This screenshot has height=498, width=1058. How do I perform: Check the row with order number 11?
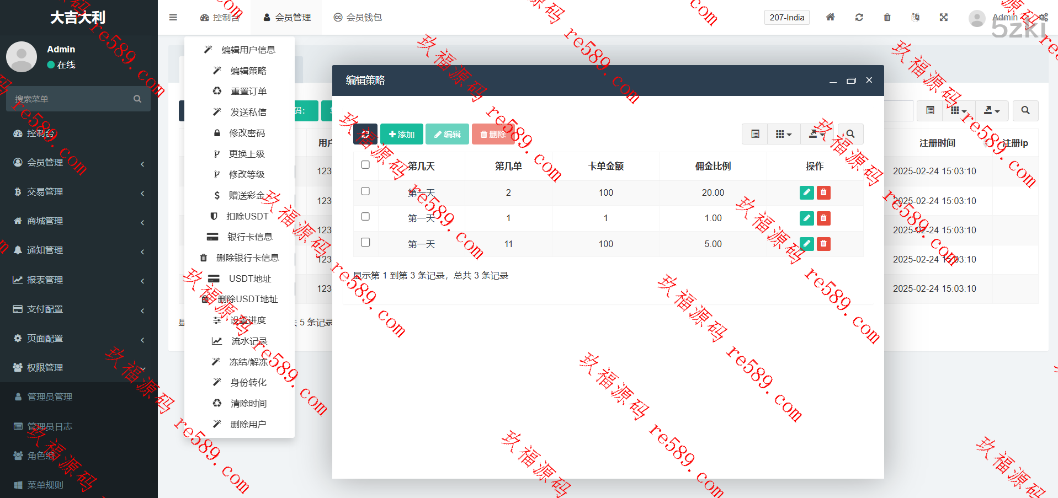pyautogui.click(x=365, y=242)
